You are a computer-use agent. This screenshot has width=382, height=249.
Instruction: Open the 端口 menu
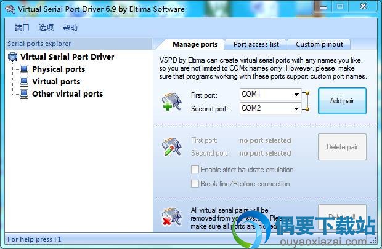pyautogui.click(x=22, y=27)
